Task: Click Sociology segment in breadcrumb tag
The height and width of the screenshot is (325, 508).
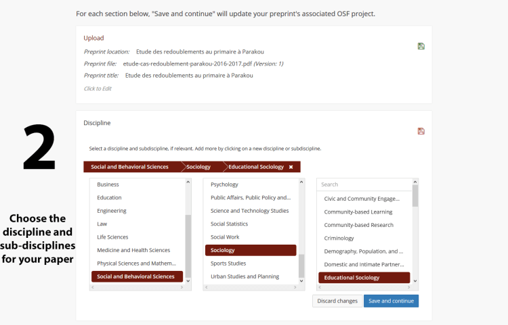Action: coord(198,167)
